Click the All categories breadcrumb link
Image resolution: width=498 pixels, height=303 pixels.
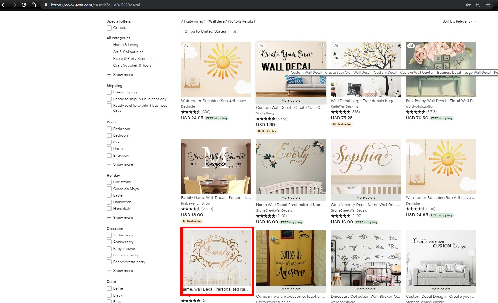click(x=192, y=21)
